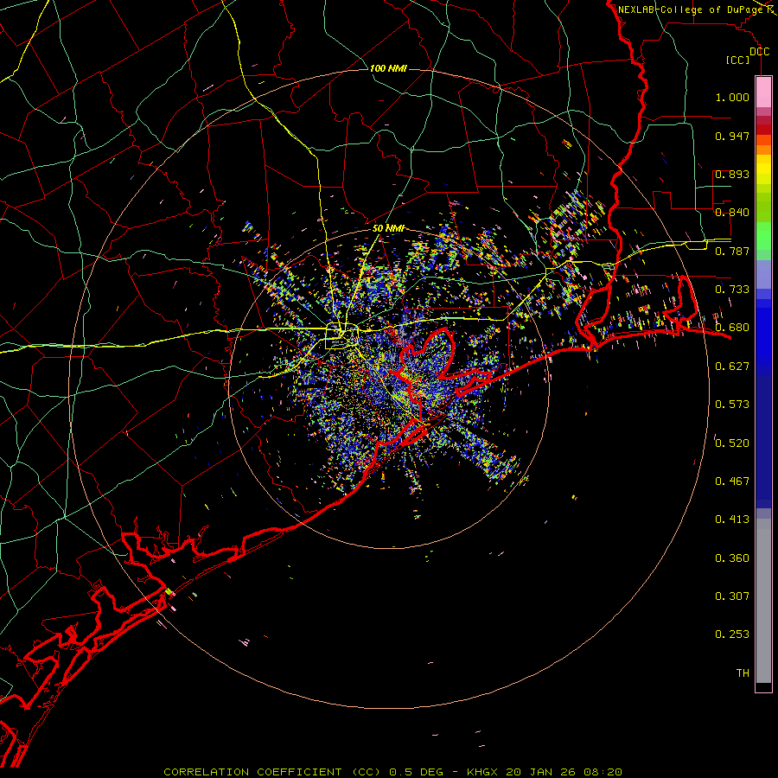Pick the light pink segment of color bar
Image resolution: width=778 pixels, height=778 pixels.
click(x=763, y=92)
